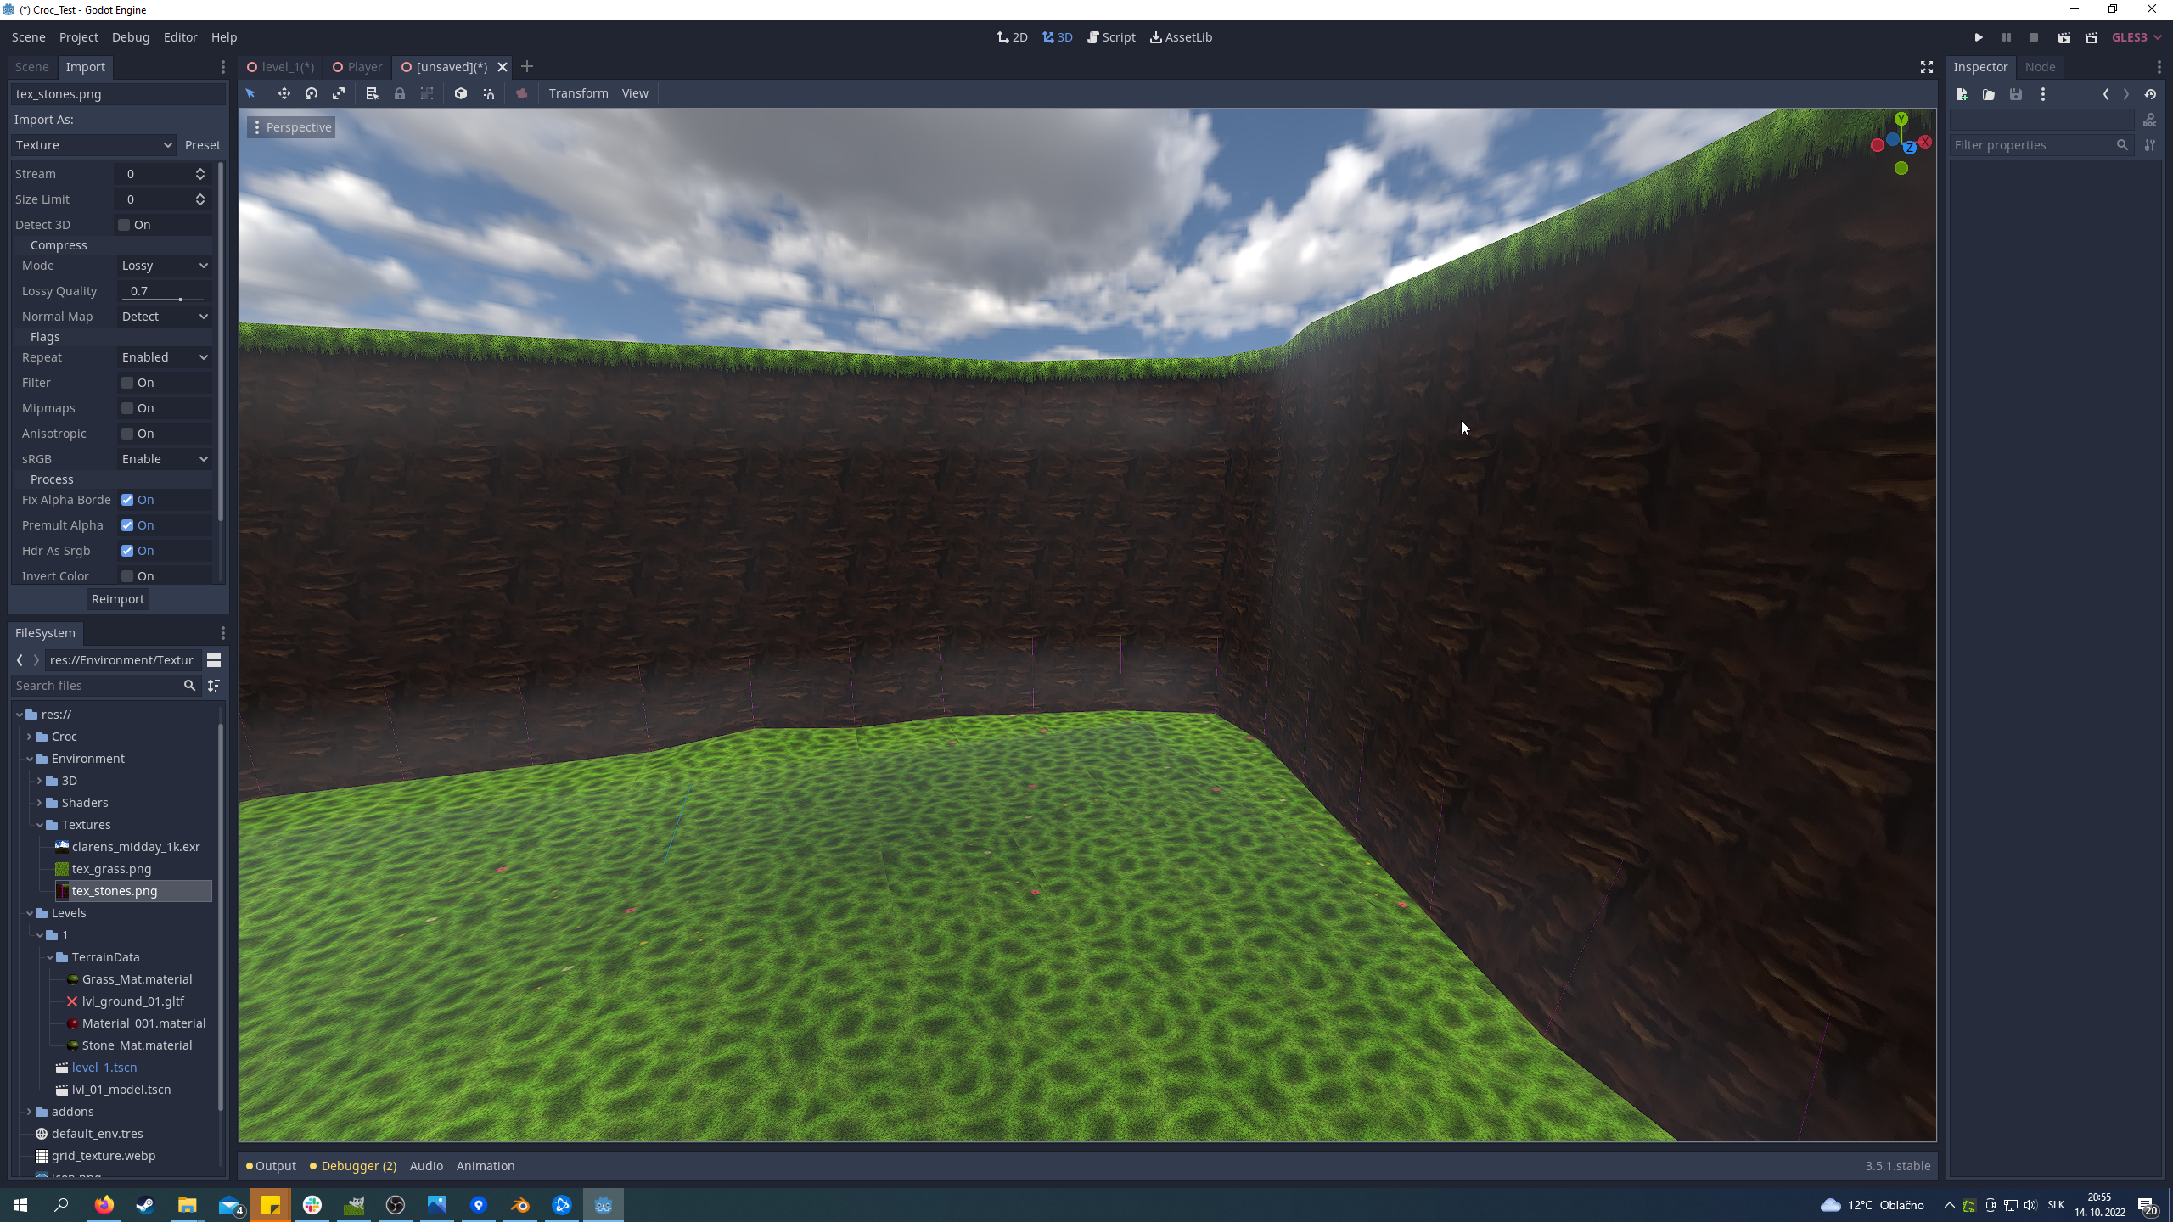2173x1222 pixels.
Task: Open the Project menu
Action: 78,37
